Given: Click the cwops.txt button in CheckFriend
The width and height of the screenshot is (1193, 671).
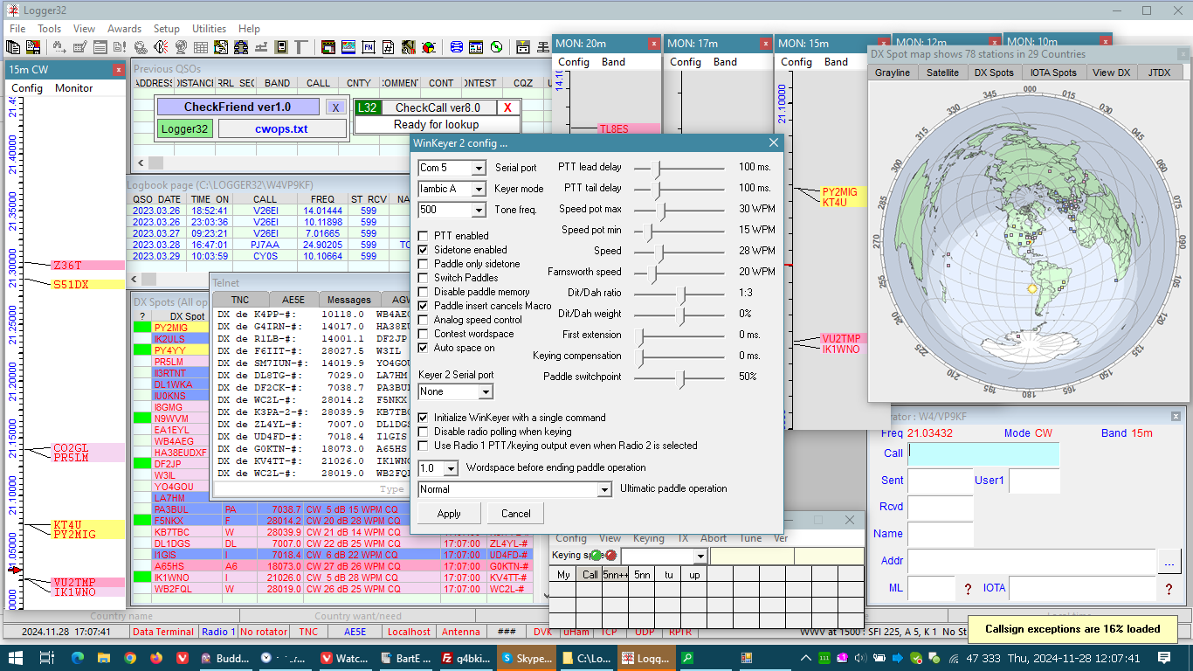Looking at the screenshot, I should pyautogui.click(x=281, y=129).
